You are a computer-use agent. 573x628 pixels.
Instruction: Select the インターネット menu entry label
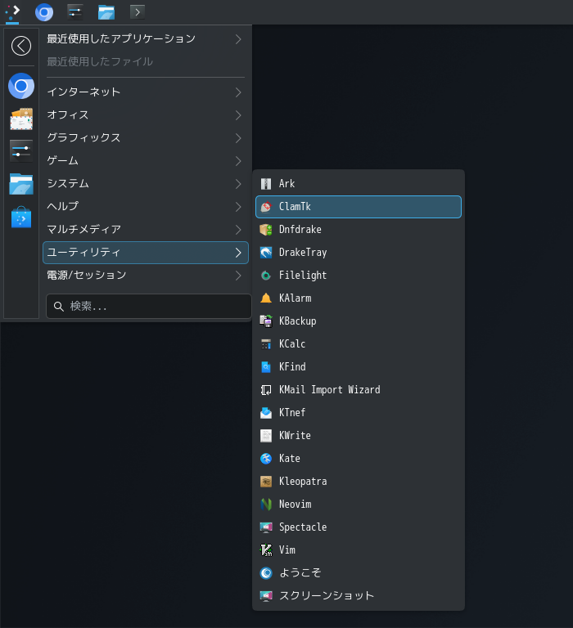tap(83, 92)
